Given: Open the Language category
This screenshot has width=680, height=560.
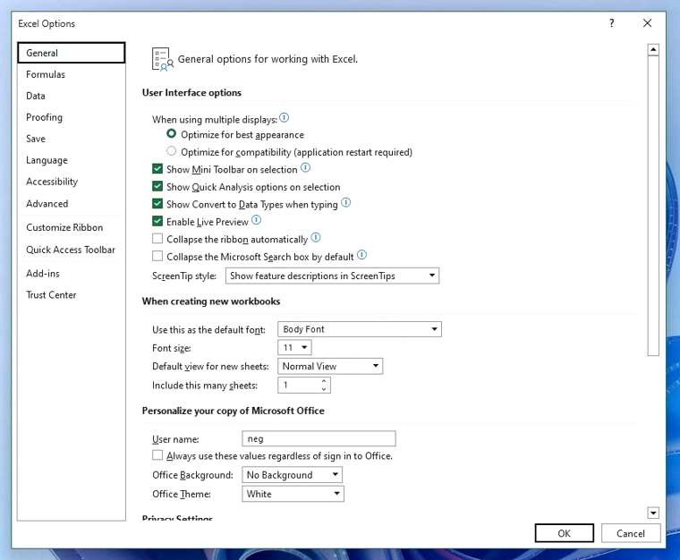Looking at the screenshot, I should point(71,160).
